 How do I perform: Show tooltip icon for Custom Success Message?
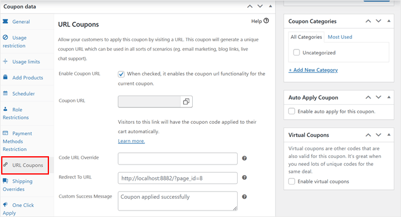[x=245, y=196]
